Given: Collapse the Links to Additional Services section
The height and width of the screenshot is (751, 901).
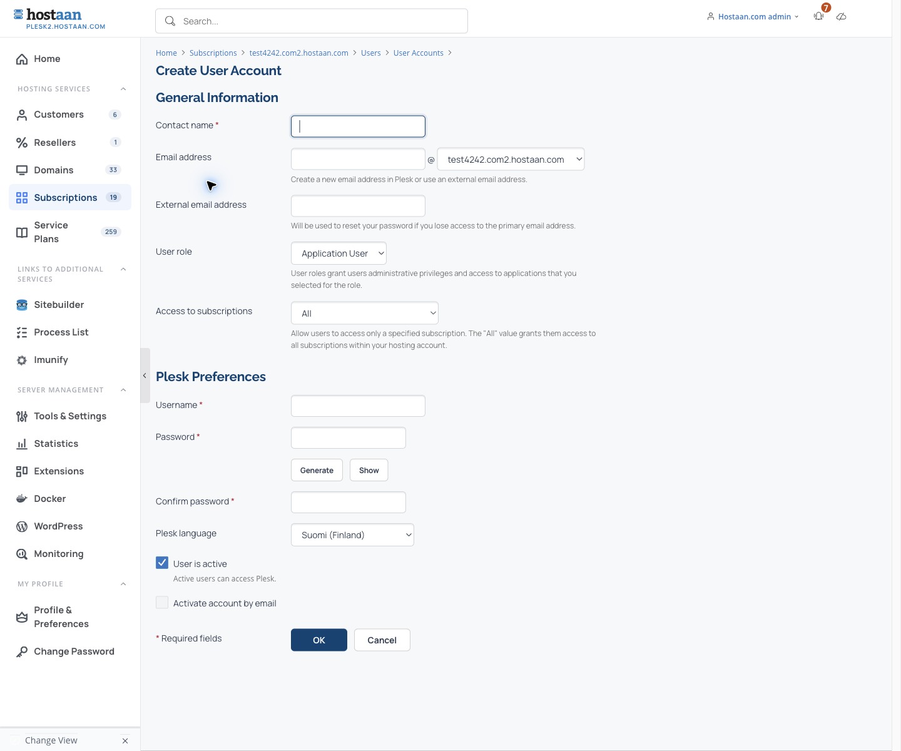Looking at the screenshot, I should pos(123,269).
